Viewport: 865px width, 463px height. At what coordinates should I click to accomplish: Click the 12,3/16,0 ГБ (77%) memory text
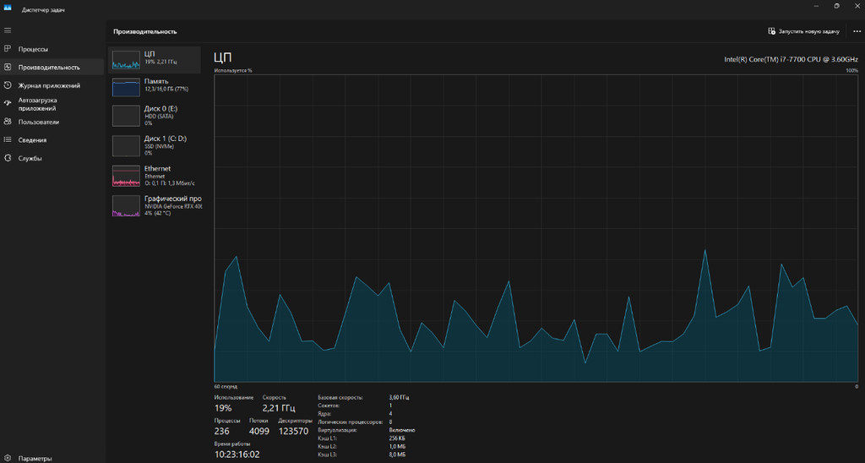pyautogui.click(x=166, y=89)
